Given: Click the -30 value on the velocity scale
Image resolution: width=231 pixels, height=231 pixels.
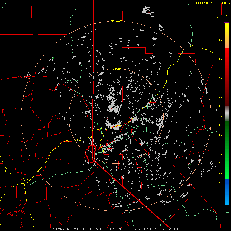Looking at the screenshot, I should coord(219,144).
